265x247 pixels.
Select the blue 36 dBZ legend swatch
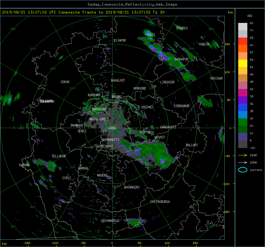pos(243,107)
